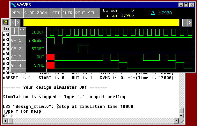Select signal group GP 1
The height and width of the screenshot is (126, 197).
[x=18, y=40]
